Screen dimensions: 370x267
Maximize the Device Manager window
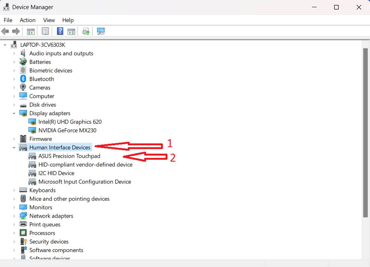pos(336,7)
